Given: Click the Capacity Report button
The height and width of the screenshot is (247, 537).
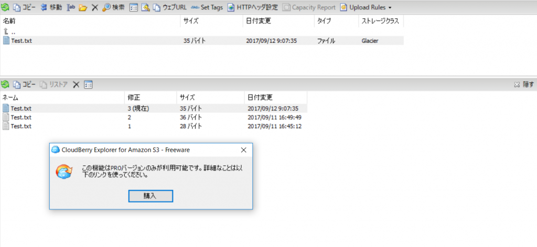Looking at the screenshot, I should (x=309, y=7).
